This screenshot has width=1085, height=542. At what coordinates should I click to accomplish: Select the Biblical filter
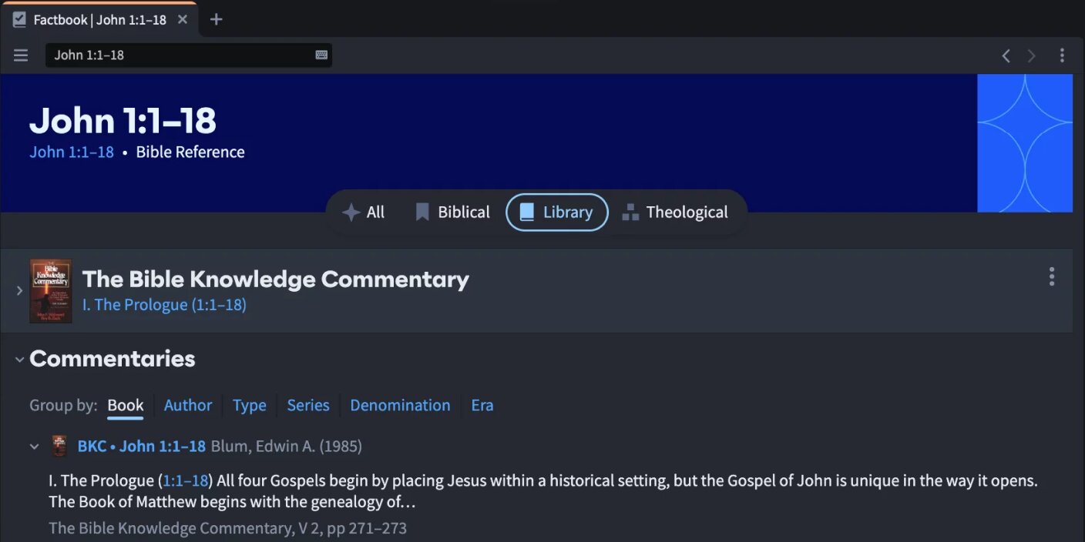click(452, 212)
